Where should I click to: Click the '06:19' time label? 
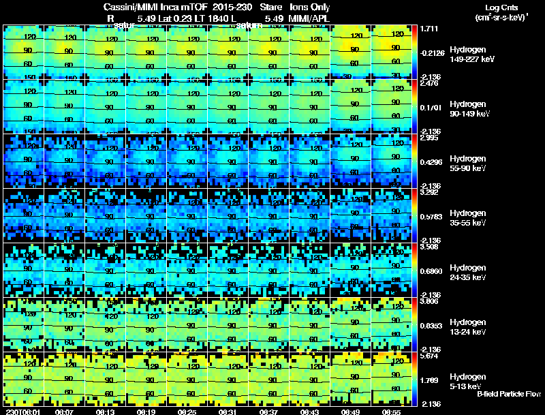pos(146,412)
